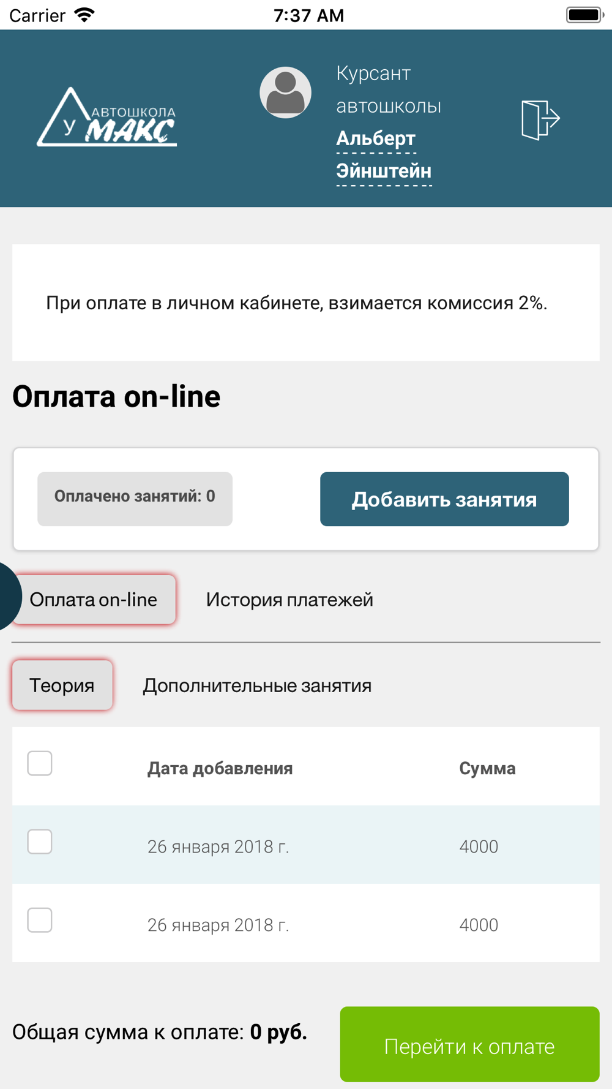Open the Теория sub-tab
This screenshot has width=612, height=1089.
pos(62,685)
